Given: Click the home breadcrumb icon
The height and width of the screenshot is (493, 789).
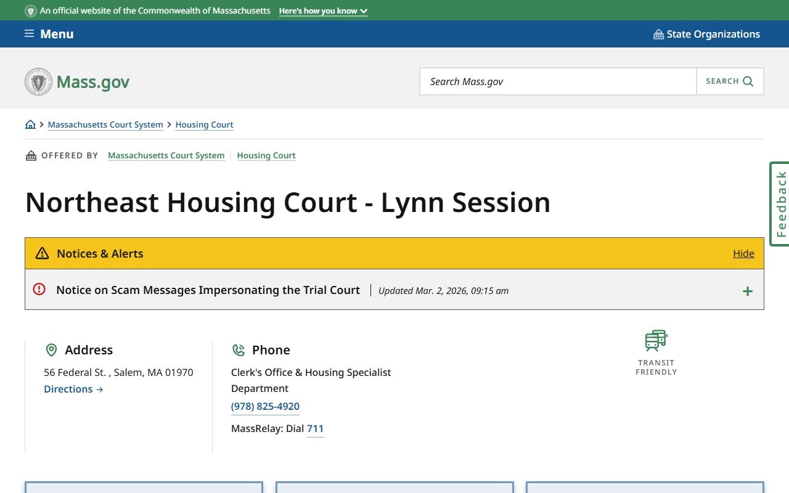Looking at the screenshot, I should pyautogui.click(x=30, y=124).
